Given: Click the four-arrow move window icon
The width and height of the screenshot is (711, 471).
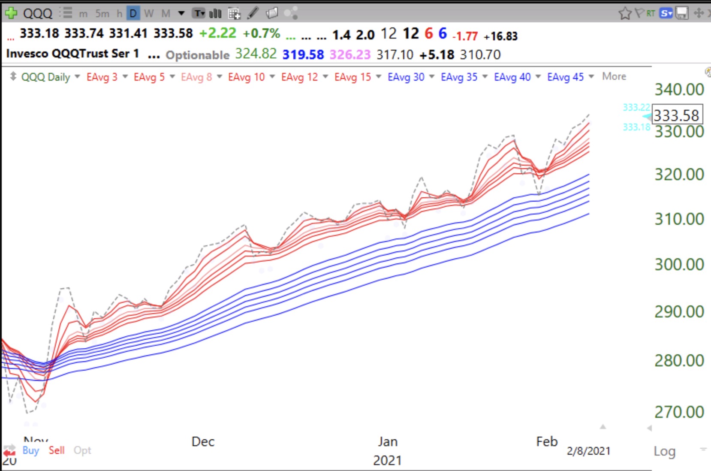Looking at the screenshot, I should 699,13.
